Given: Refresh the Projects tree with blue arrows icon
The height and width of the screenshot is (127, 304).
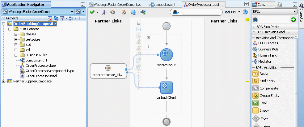Looking at the screenshot, I should (x=56, y=18).
